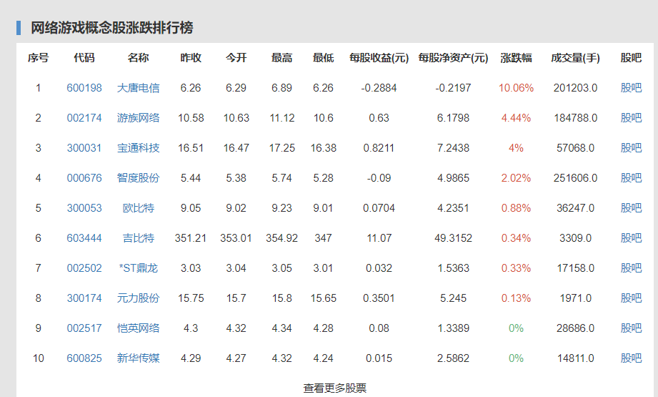The image size is (658, 397).
Task: Open 股吧 link for 新华传媒 row
Action: [x=631, y=358]
